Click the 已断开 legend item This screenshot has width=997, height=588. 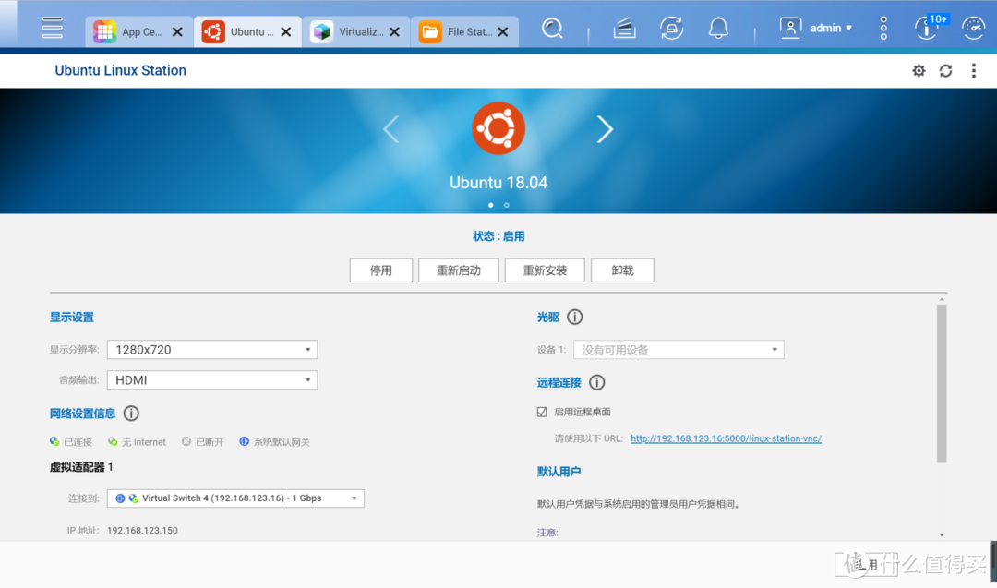(x=202, y=442)
